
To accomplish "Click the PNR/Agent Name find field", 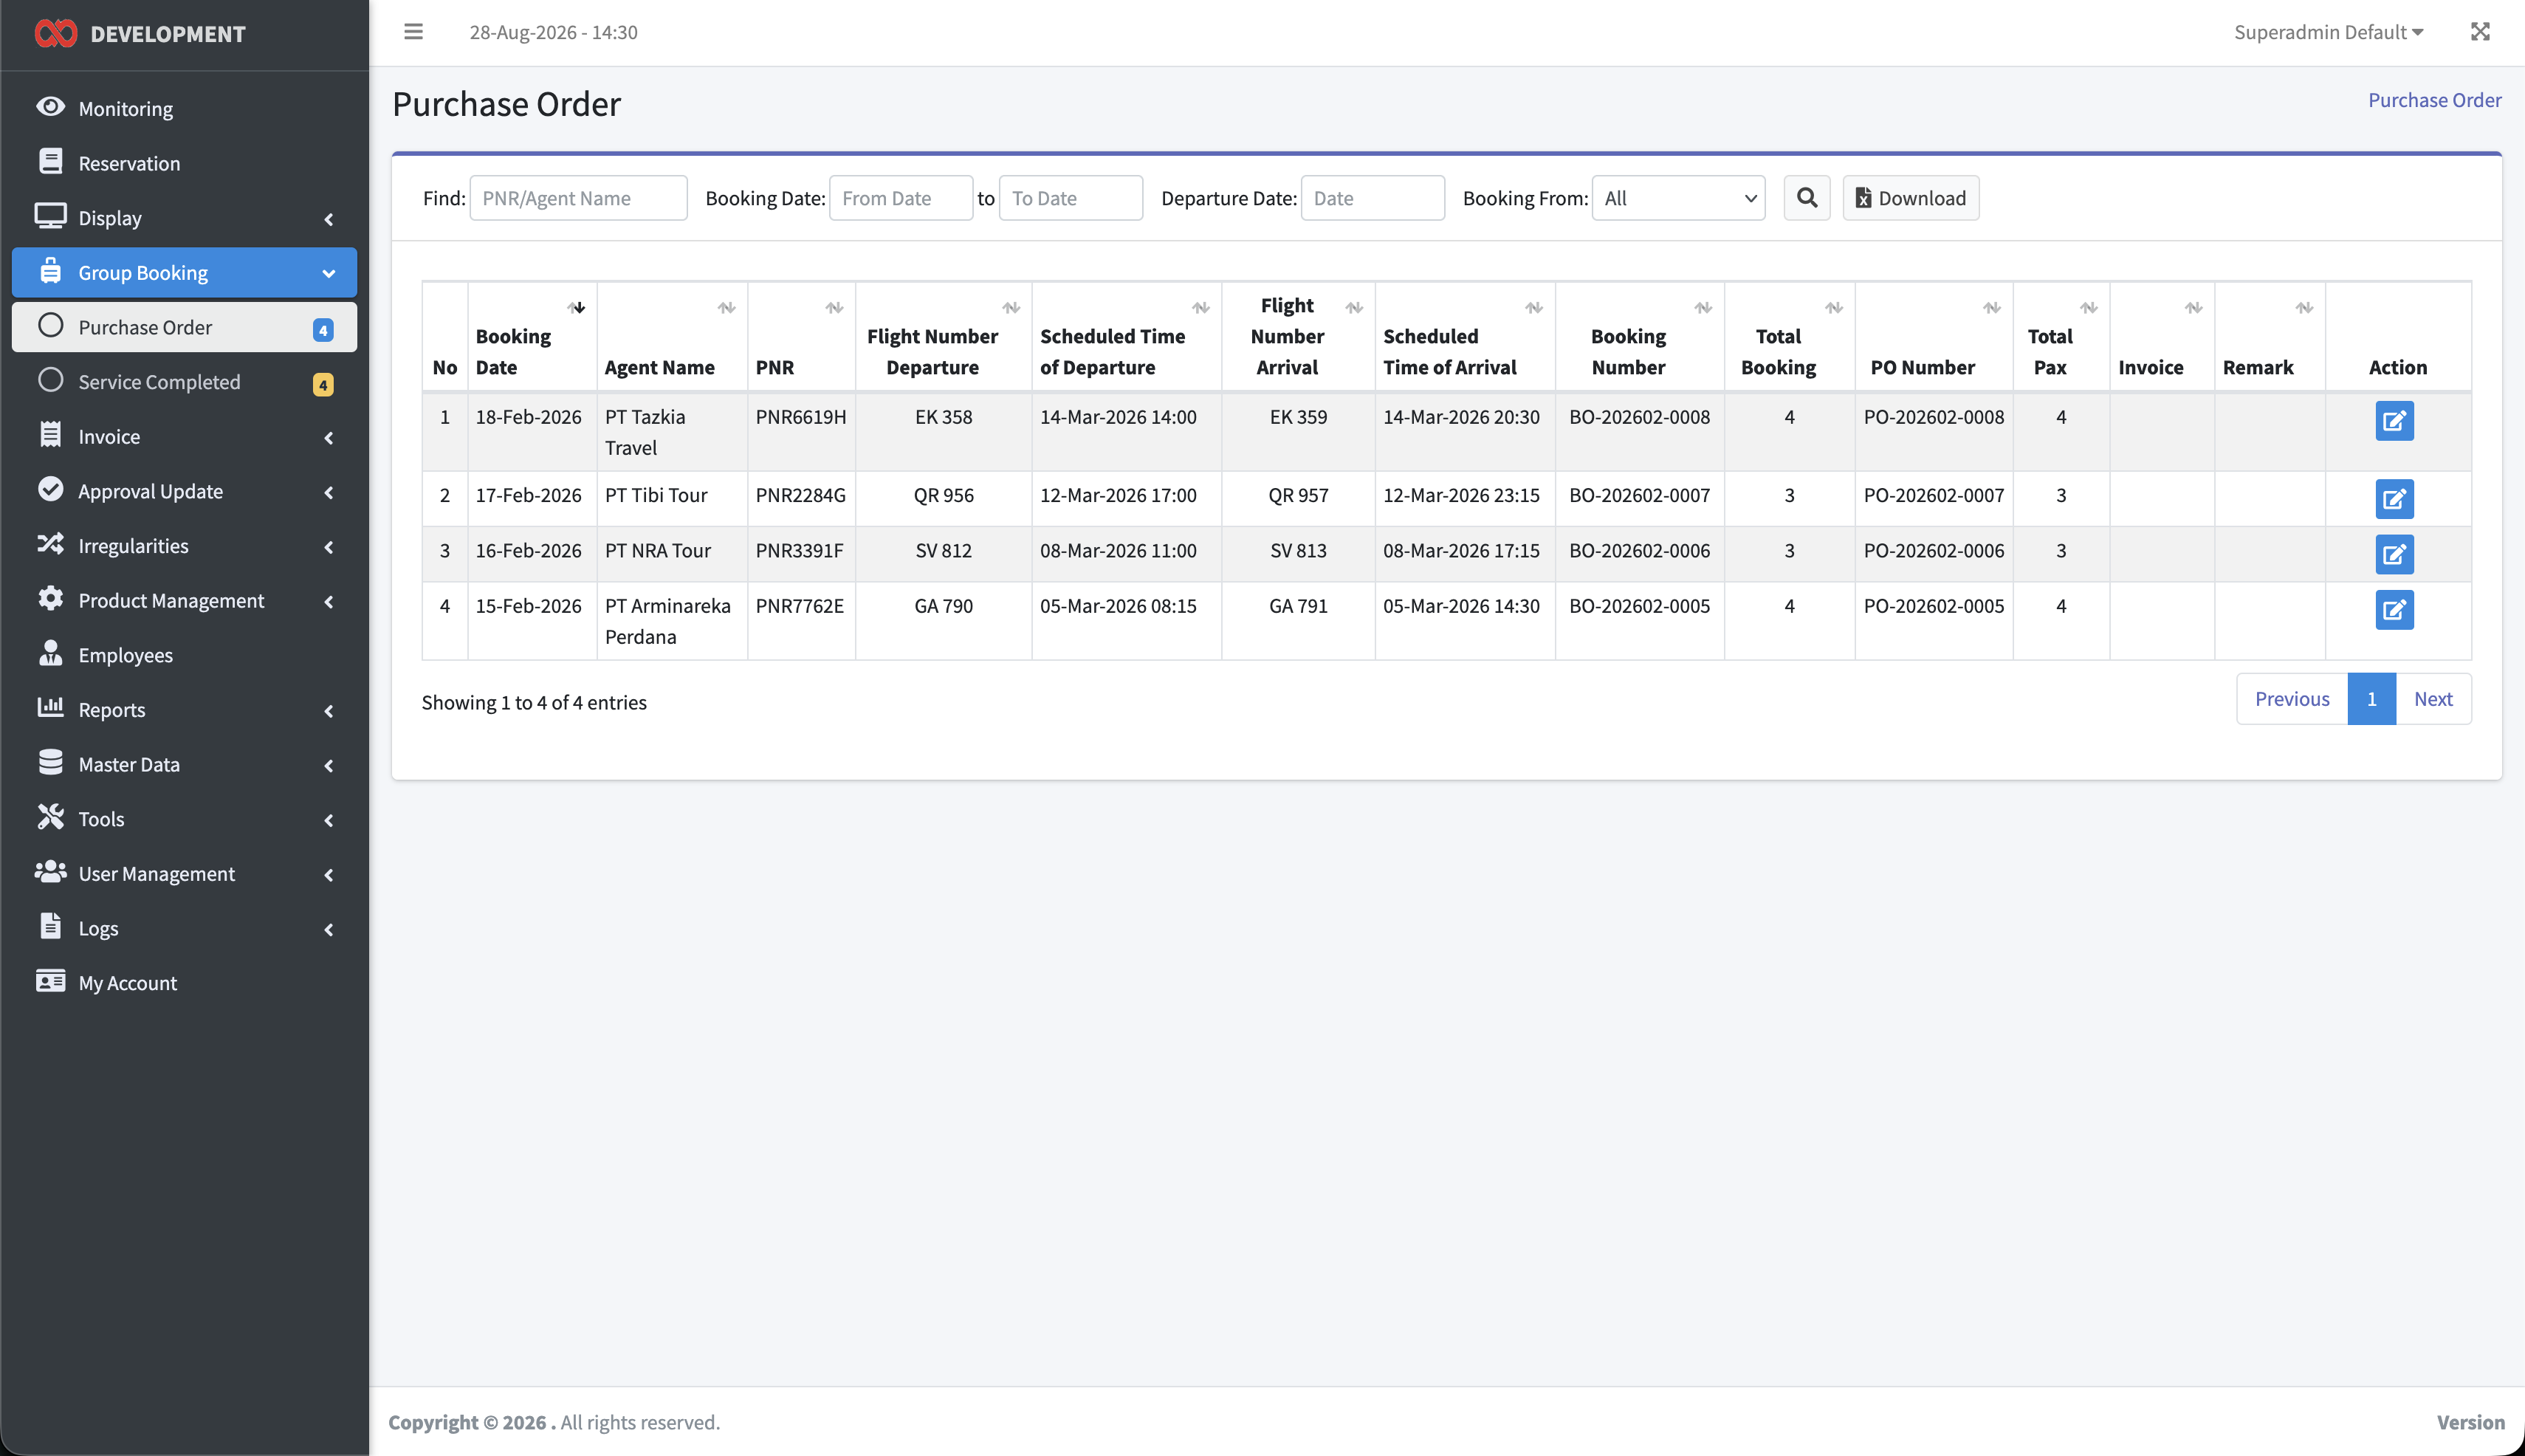I will click(x=578, y=198).
